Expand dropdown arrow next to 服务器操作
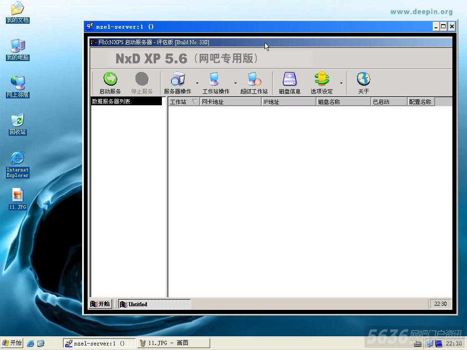Screen dimensions: 467x350 point(197,83)
